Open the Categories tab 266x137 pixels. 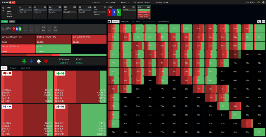click(14, 68)
